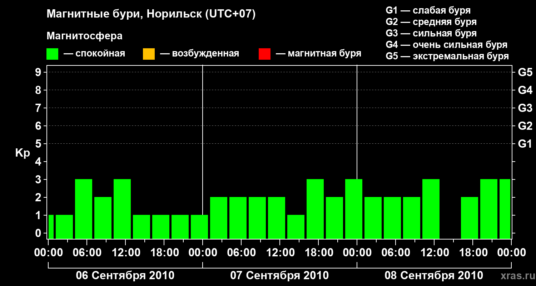Click the '— возбужденная' legend label

pyautogui.click(x=199, y=54)
